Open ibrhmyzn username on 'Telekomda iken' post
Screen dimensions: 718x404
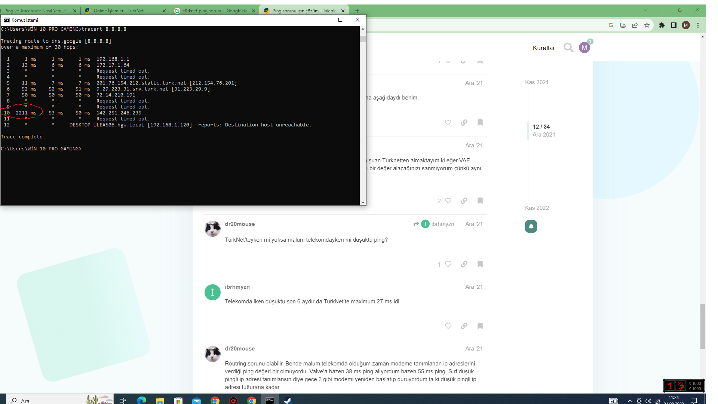237,287
